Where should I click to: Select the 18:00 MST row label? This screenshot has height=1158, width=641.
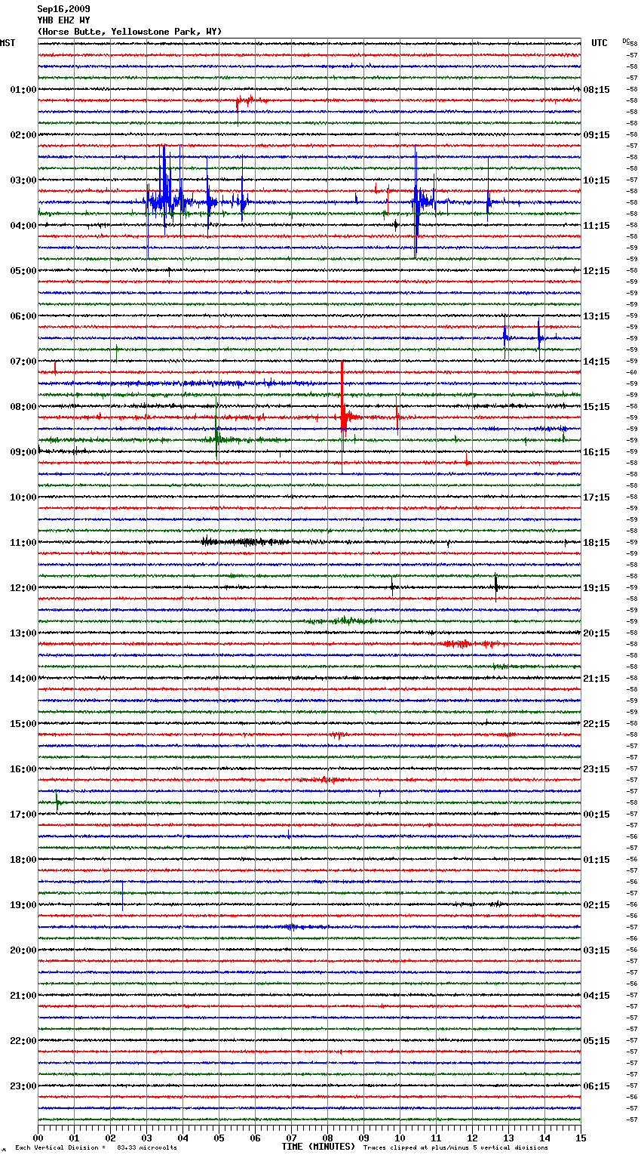[23, 860]
